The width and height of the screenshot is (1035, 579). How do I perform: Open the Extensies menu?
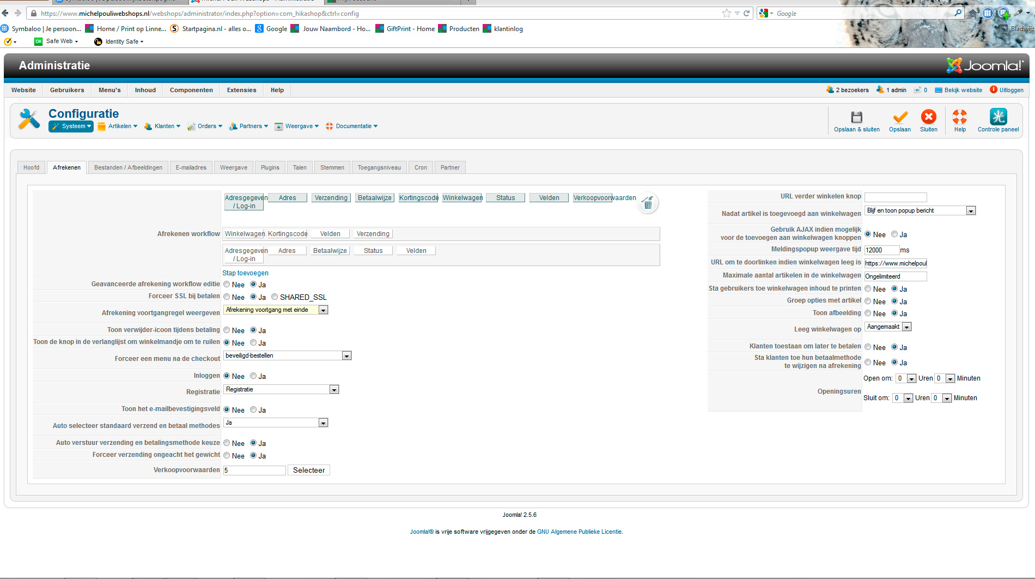tap(241, 90)
